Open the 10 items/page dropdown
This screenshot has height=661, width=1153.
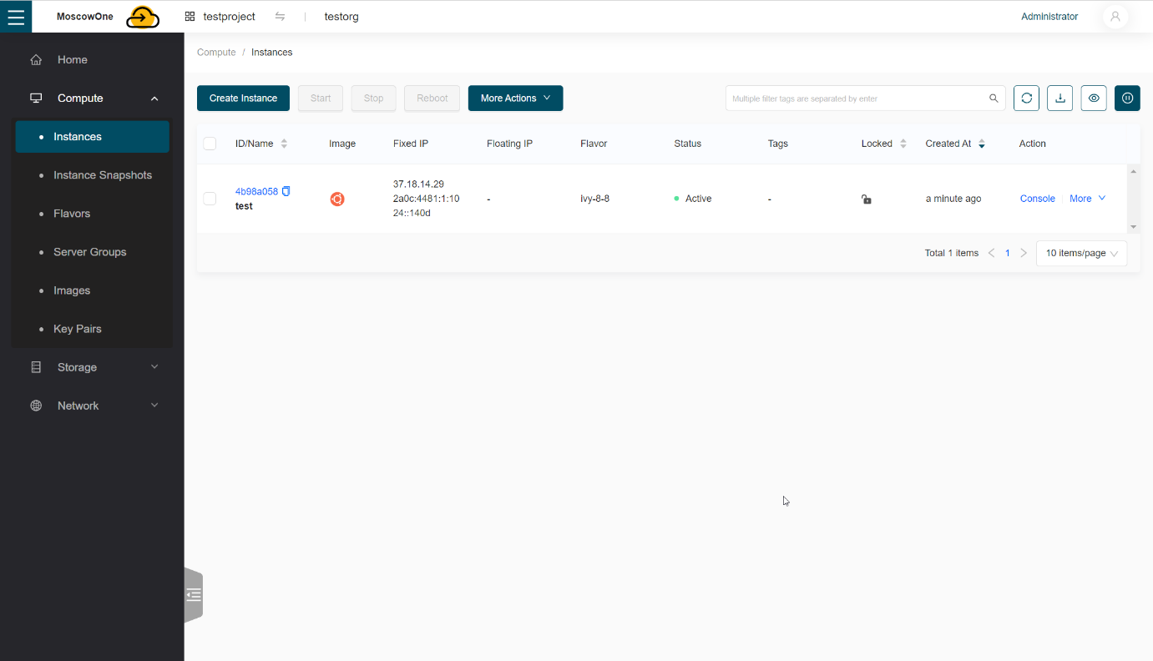coord(1080,254)
